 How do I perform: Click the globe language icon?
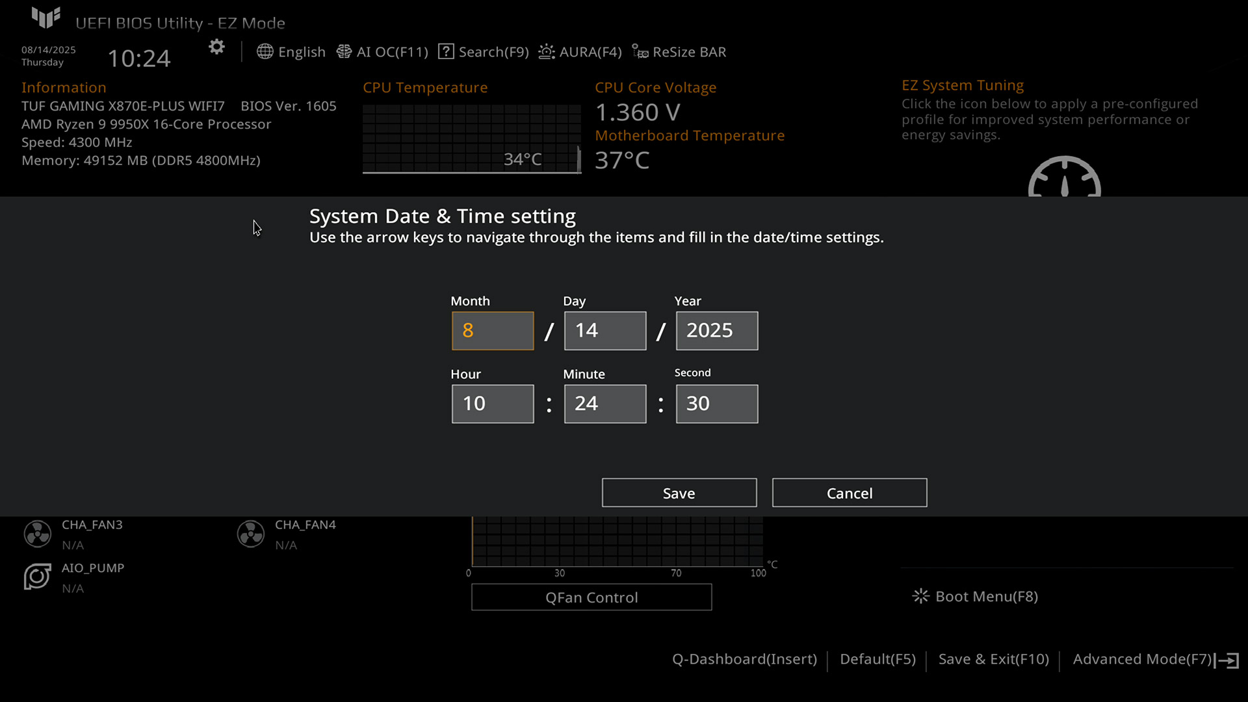265,52
